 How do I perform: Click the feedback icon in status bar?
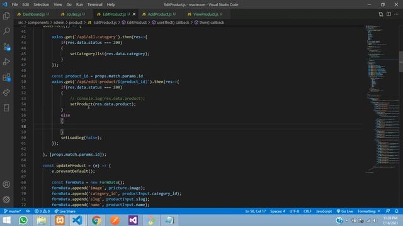388,211
